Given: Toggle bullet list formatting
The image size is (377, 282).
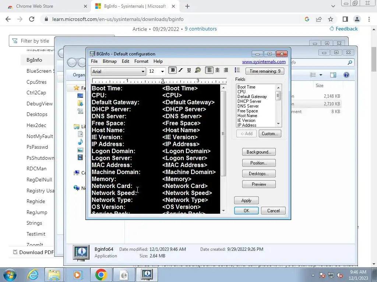Looking at the screenshot, I should (237, 70).
